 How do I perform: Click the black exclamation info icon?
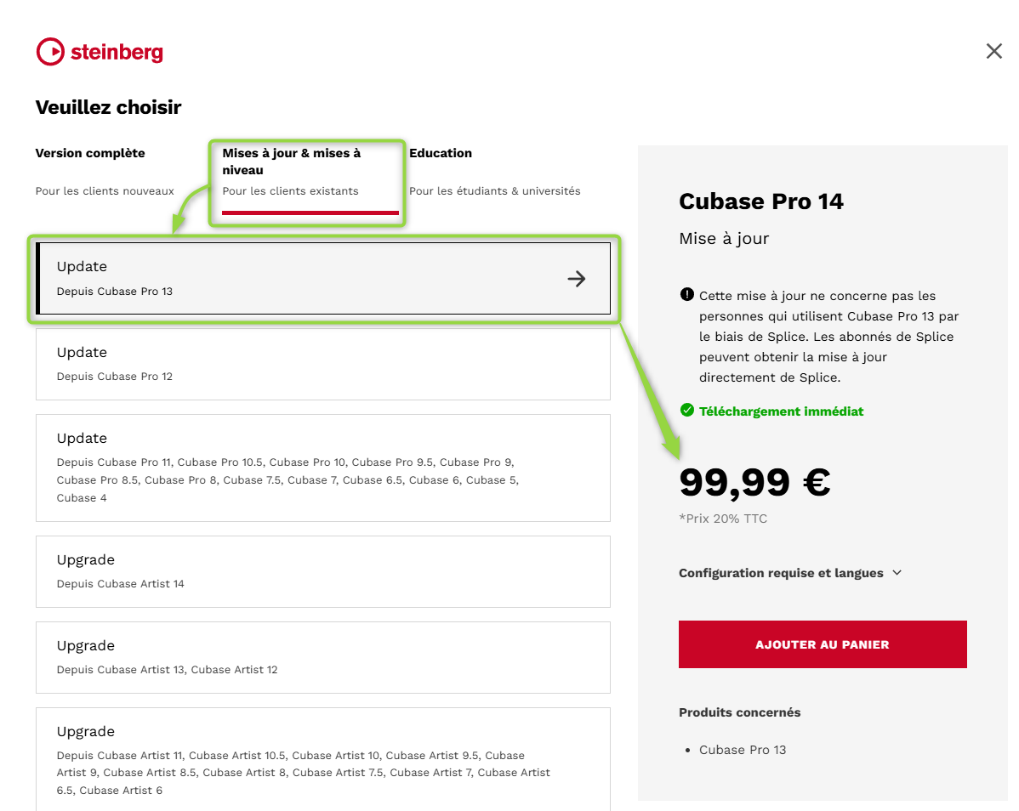(687, 295)
